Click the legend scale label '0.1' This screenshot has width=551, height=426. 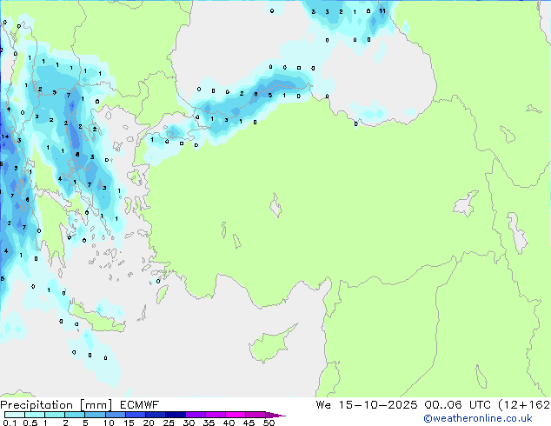tap(10, 423)
